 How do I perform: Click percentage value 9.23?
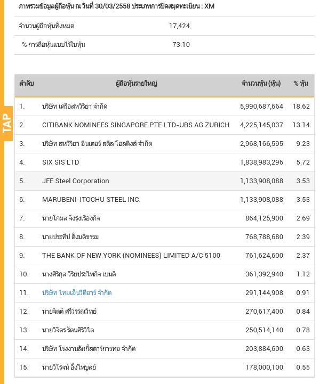click(303, 143)
